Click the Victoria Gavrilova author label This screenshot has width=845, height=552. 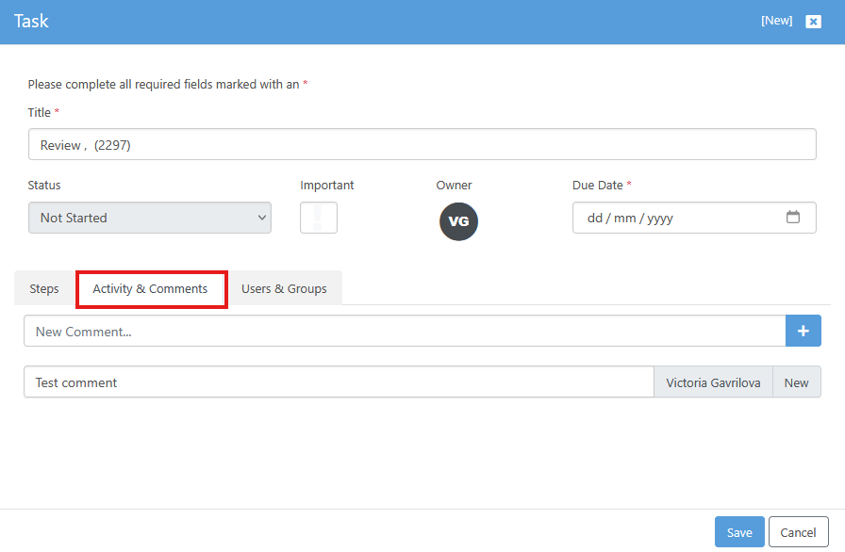coord(713,382)
